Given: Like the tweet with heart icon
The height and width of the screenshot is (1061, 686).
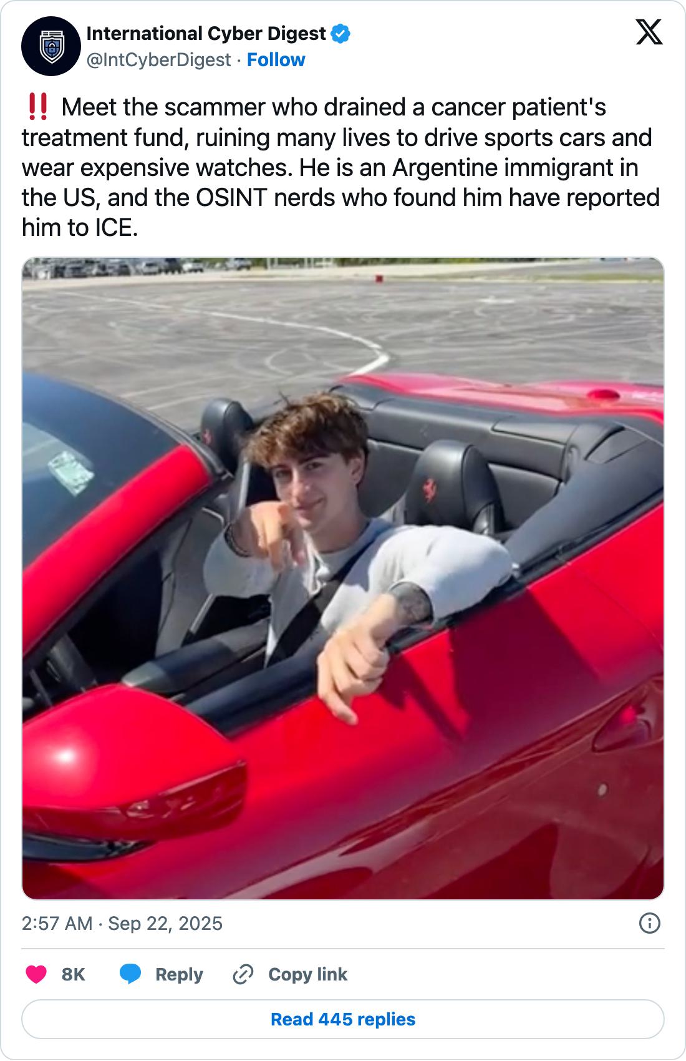Looking at the screenshot, I should (x=36, y=974).
